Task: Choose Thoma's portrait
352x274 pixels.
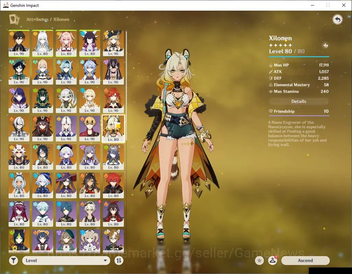Action: pyautogui.click(x=90, y=128)
